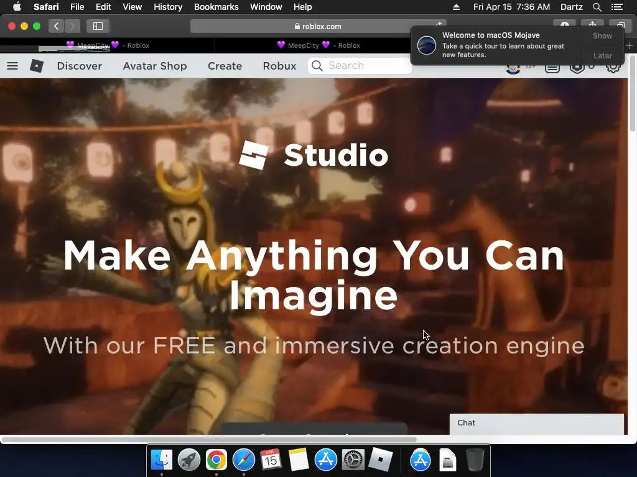637x477 pixels.
Task: Open the Avatar Shop page
Action: tap(155, 66)
